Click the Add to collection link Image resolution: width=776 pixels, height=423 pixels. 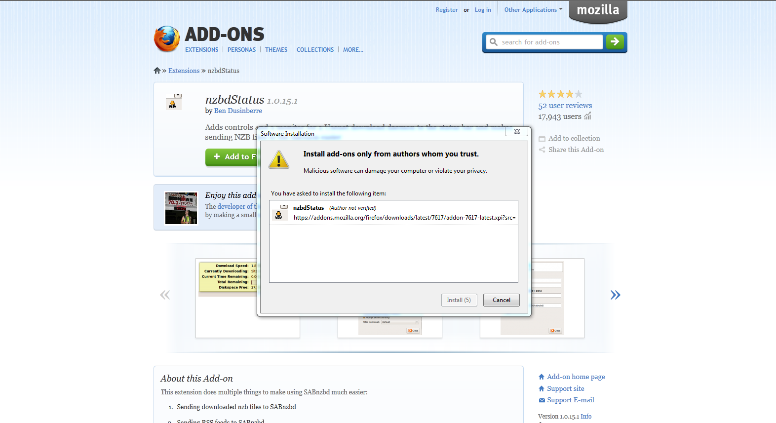coord(574,139)
